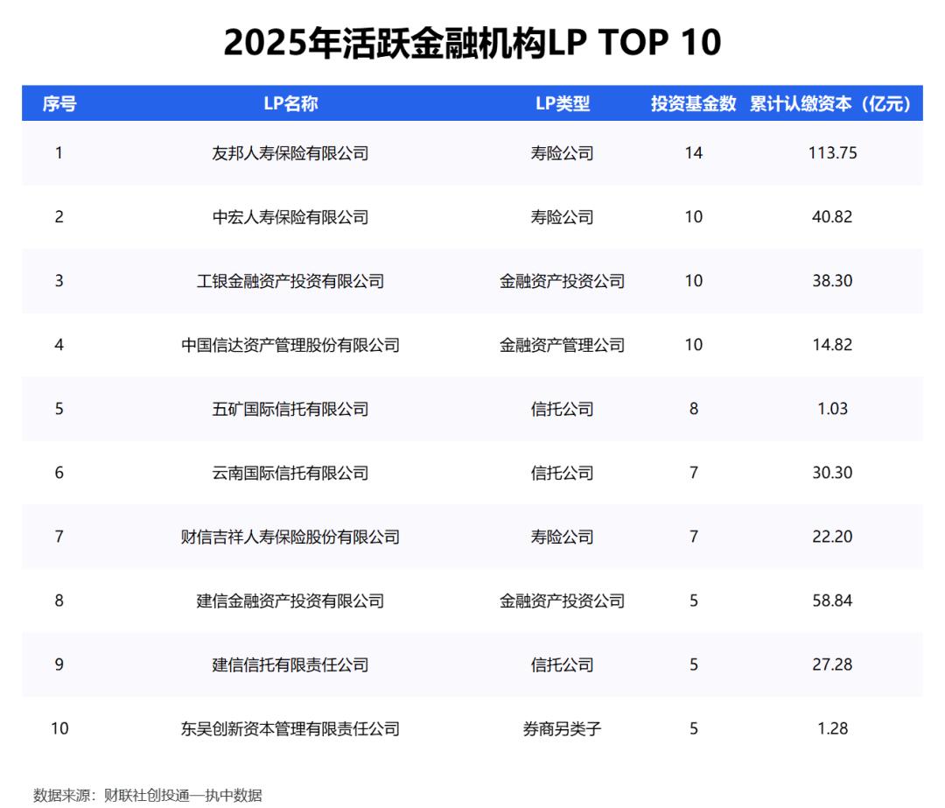Select 中宏人寿保险有限公司 in the name column

[290, 217]
